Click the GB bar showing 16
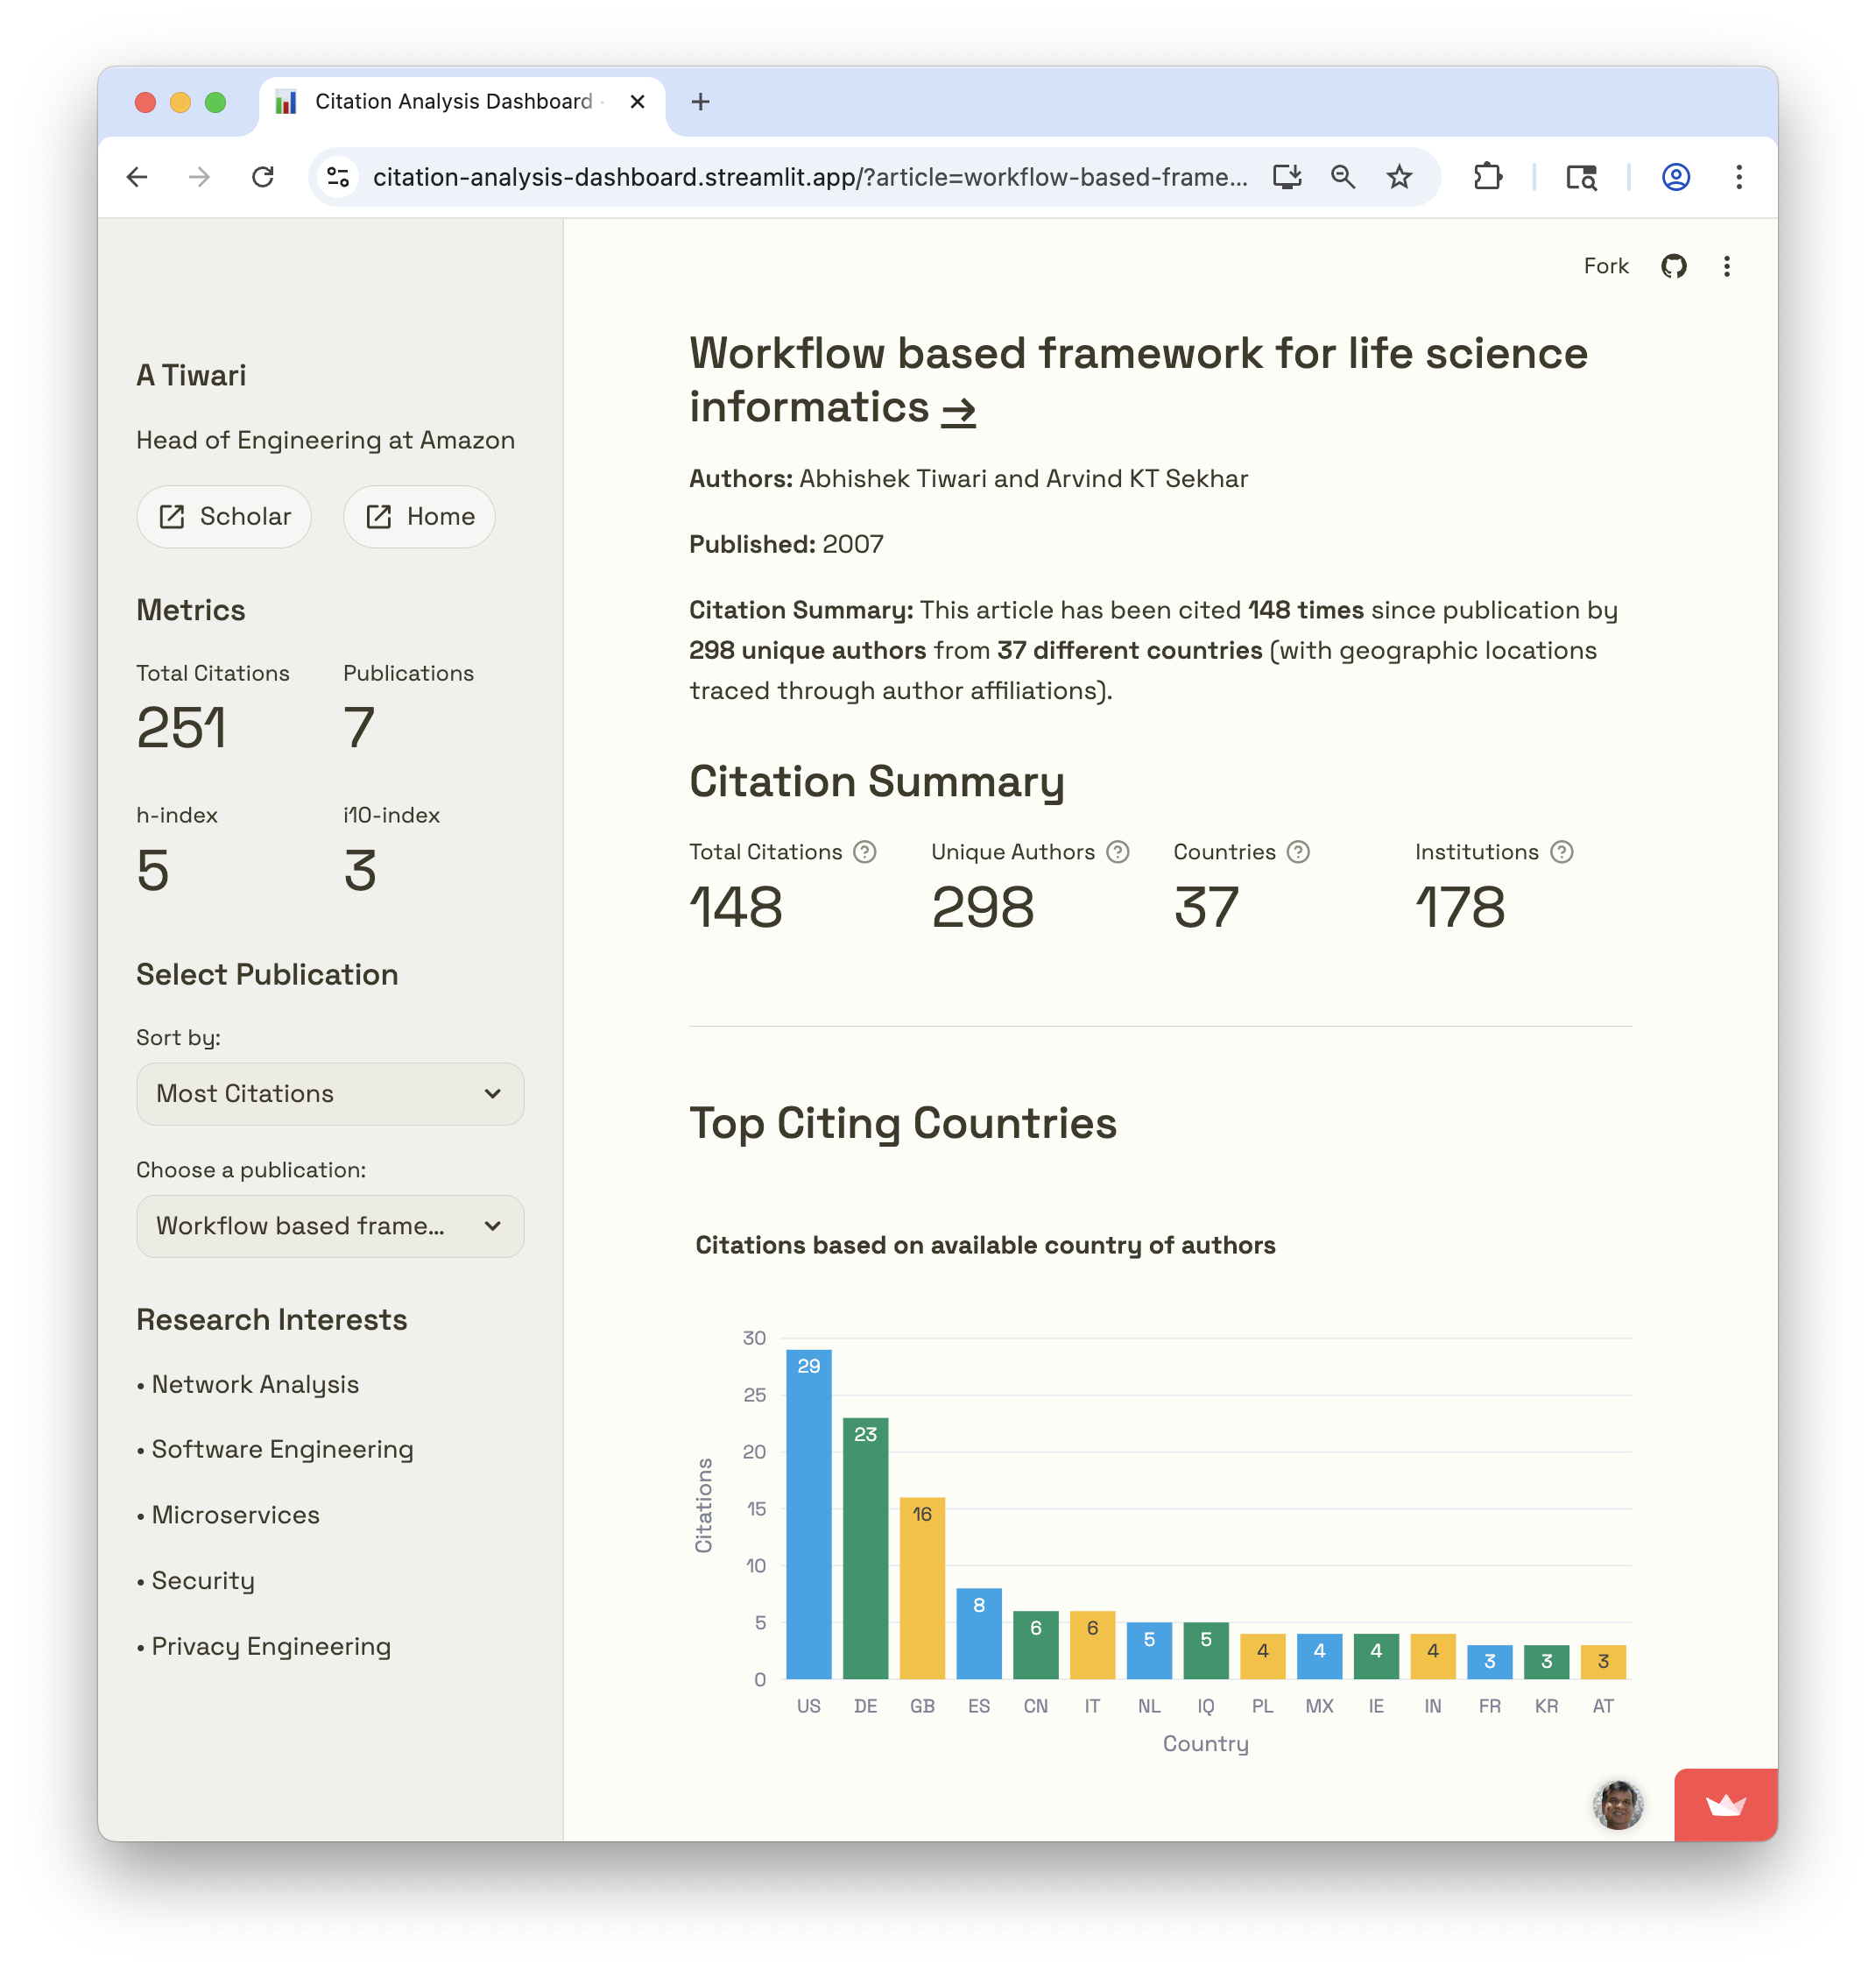1876x1971 pixels. click(x=922, y=1587)
